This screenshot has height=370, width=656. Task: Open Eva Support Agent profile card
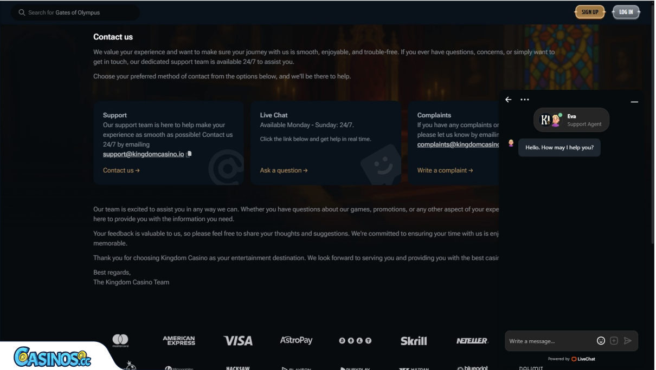pos(571,120)
